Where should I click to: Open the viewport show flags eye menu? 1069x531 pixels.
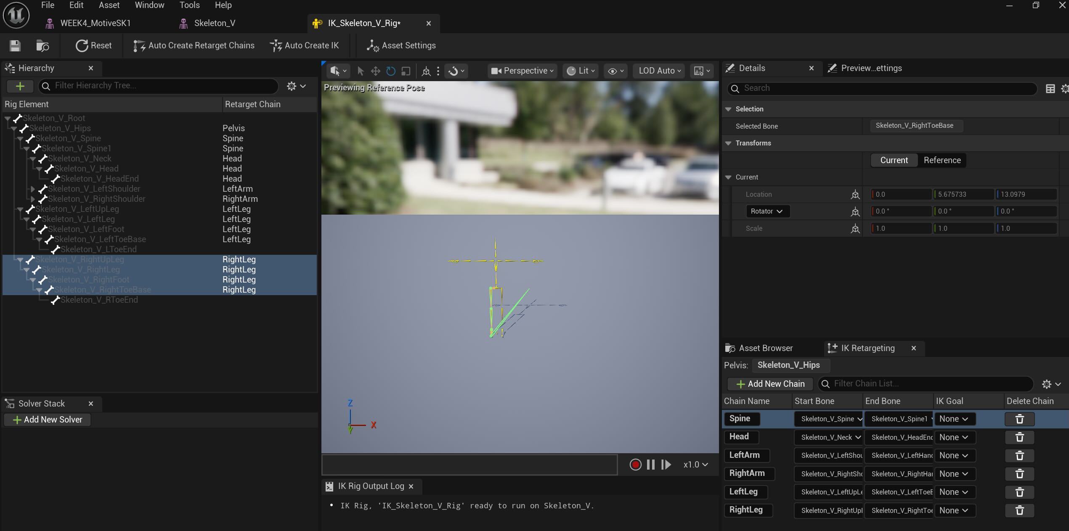pos(615,71)
